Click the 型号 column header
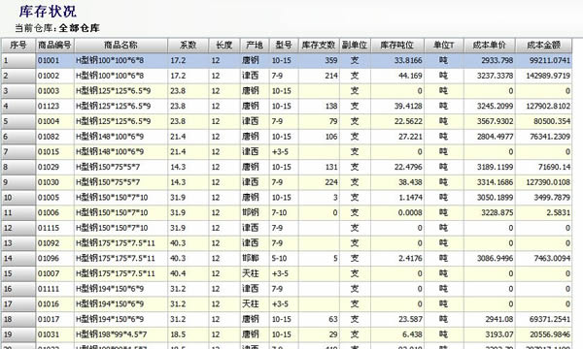Image resolution: width=583 pixels, height=349 pixels. click(x=284, y=46)
